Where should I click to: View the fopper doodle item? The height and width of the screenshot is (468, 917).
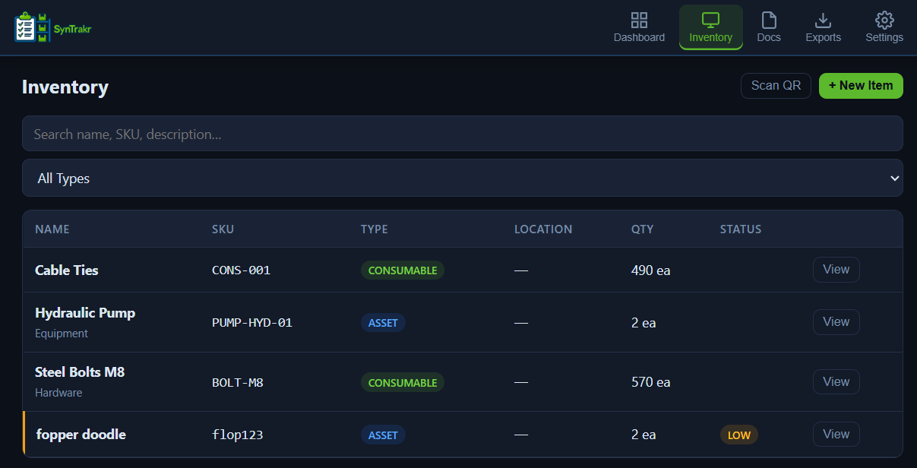point(836,435)
